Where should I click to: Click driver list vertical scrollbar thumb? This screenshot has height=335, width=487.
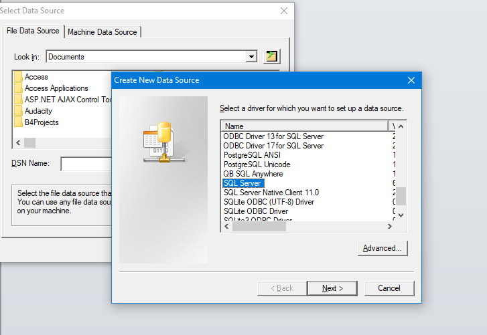401,196
